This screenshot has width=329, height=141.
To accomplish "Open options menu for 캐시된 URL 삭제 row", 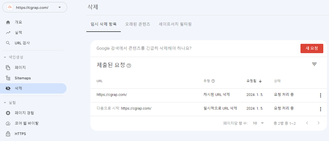I will click(x=320, y=95).
